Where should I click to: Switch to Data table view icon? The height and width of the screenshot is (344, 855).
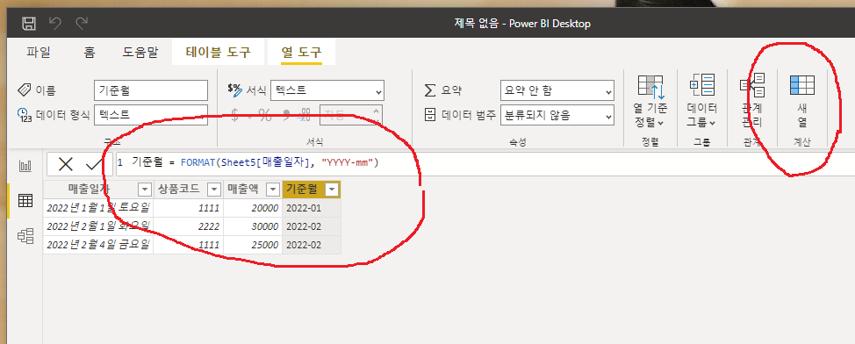point(25,201)
